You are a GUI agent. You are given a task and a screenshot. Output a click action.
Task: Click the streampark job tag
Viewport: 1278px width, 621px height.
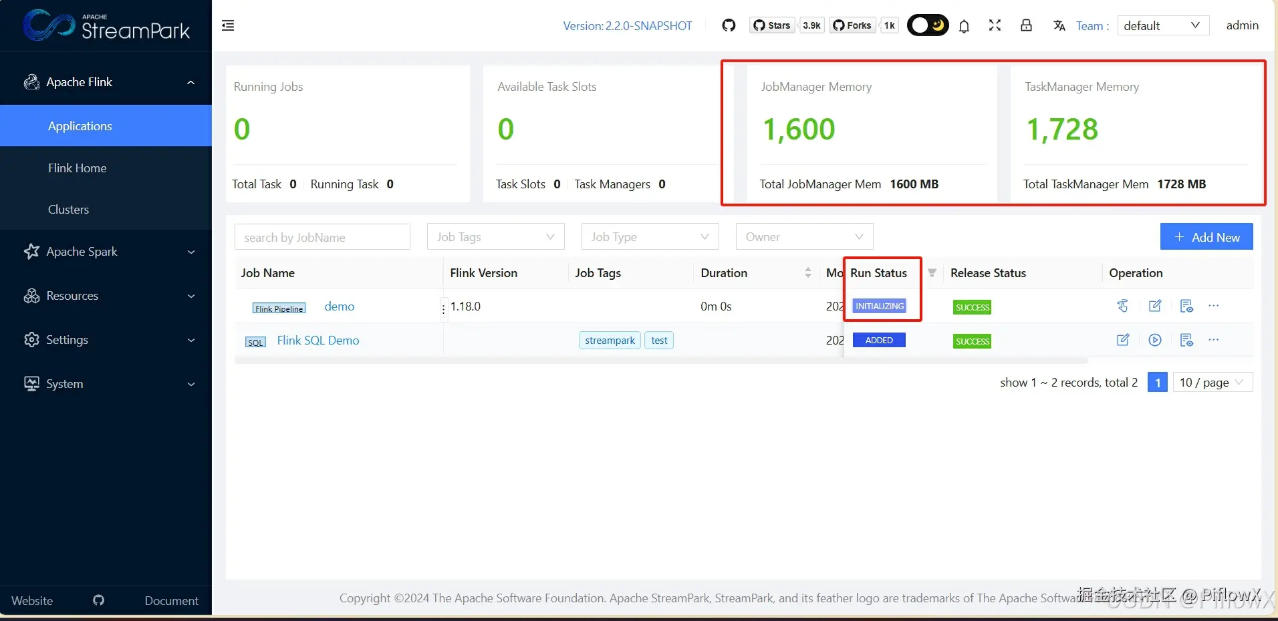pos(610,341)
